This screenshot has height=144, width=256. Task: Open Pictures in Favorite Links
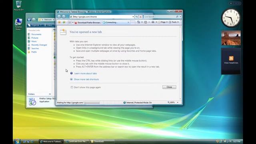pyautogui.click(x=35, y=38)
